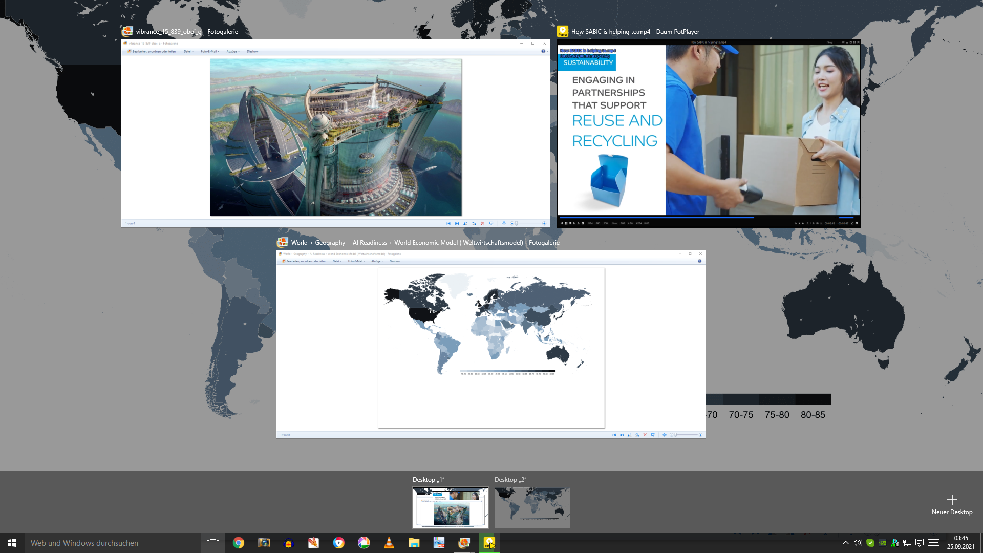Open Audacity headphones icon on taskbar
The width and height of the screenshot is (983, 553).
coord(289,543)
